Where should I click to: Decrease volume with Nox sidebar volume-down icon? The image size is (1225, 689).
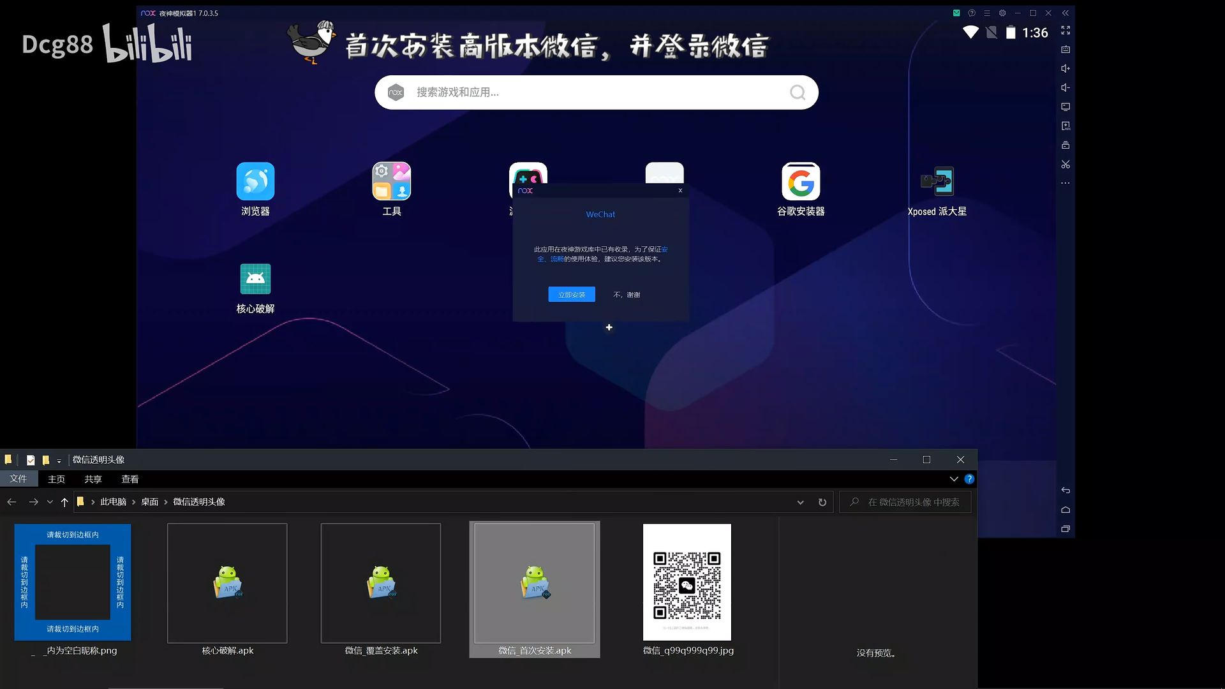pyautogui.click(x=1065, y=88)
